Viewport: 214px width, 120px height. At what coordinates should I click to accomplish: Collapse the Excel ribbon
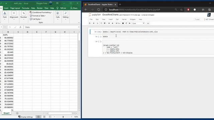tap(79, 23)
